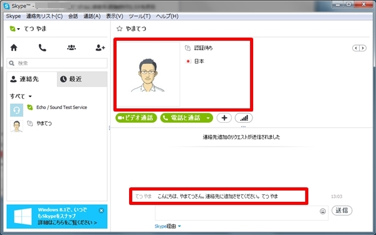
Task: Click the search field 検索
Action: [57, 63]
